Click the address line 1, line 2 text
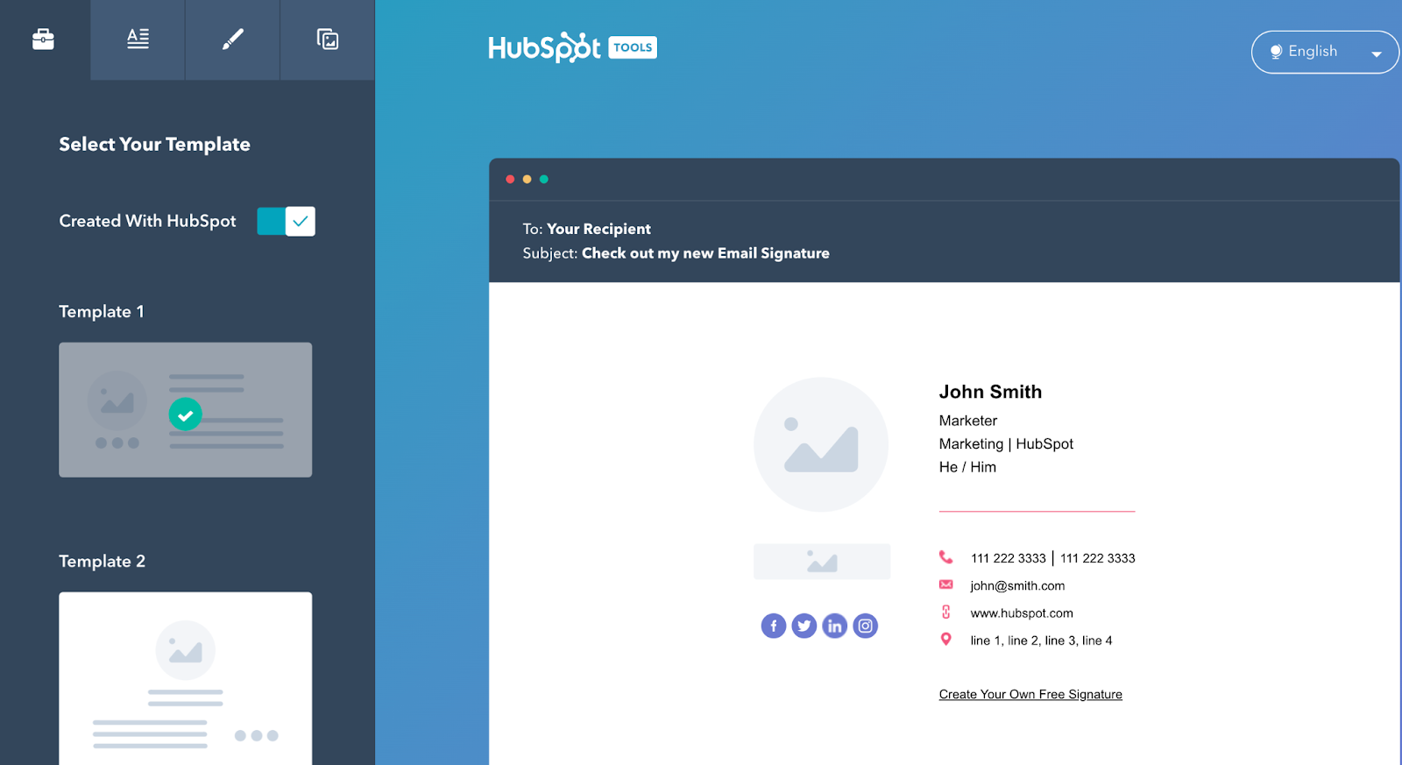Viewport: 1402px width, 765px height. point(1041,641)
